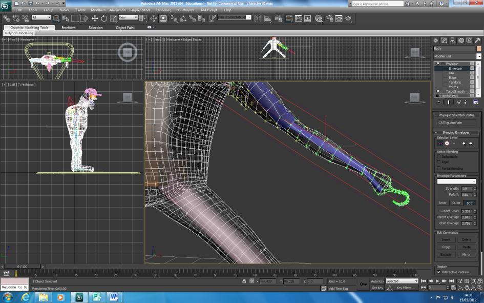This screenshot has width=484, height=303.
Task: Toggle TurboSmooth modifier lightbulb visibility
Action: click(438, 91)
